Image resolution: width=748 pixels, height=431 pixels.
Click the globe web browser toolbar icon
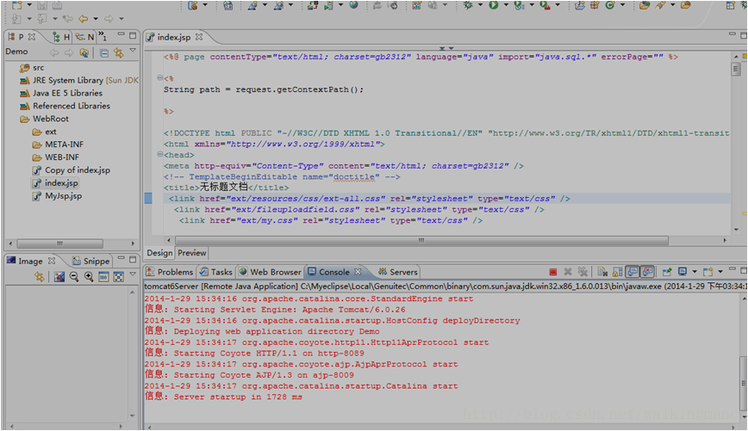353,5
